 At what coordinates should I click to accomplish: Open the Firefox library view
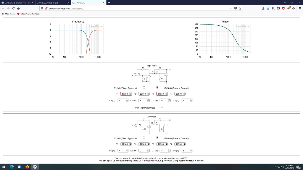coord(273,8)
